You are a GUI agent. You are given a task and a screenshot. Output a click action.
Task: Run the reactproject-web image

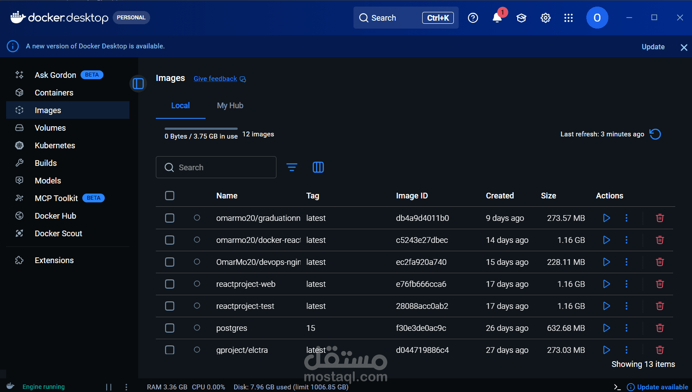(x=606, y=284)
